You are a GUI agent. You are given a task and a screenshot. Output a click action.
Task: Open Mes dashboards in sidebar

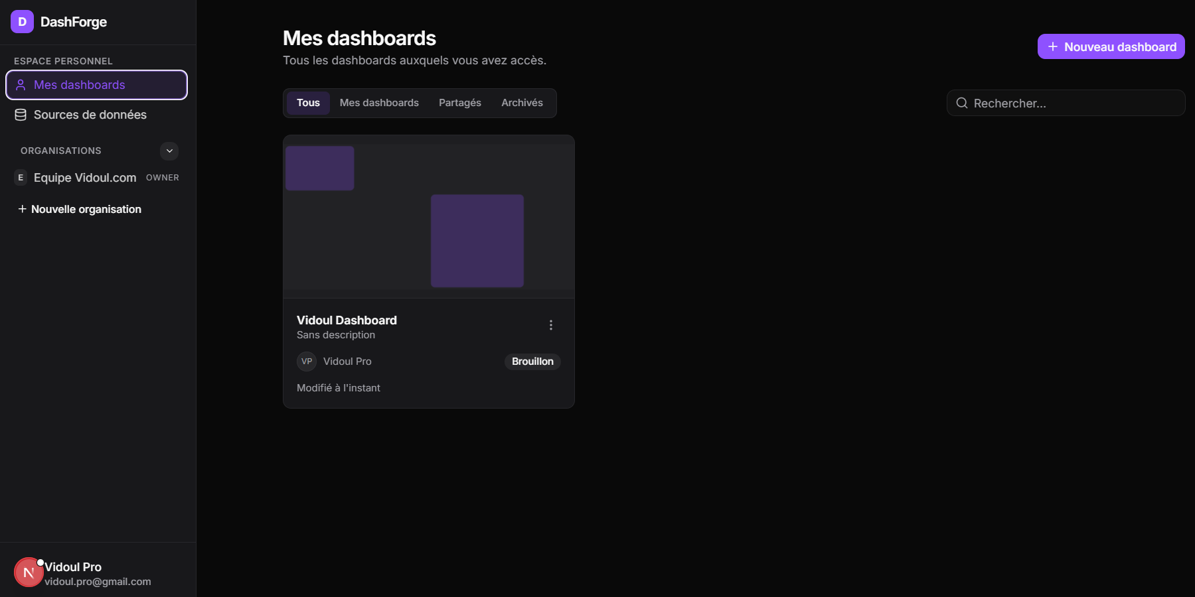[97, 85]
